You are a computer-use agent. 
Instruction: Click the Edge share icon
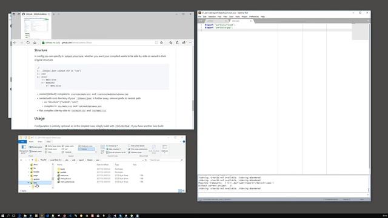[x=184, y=42]
